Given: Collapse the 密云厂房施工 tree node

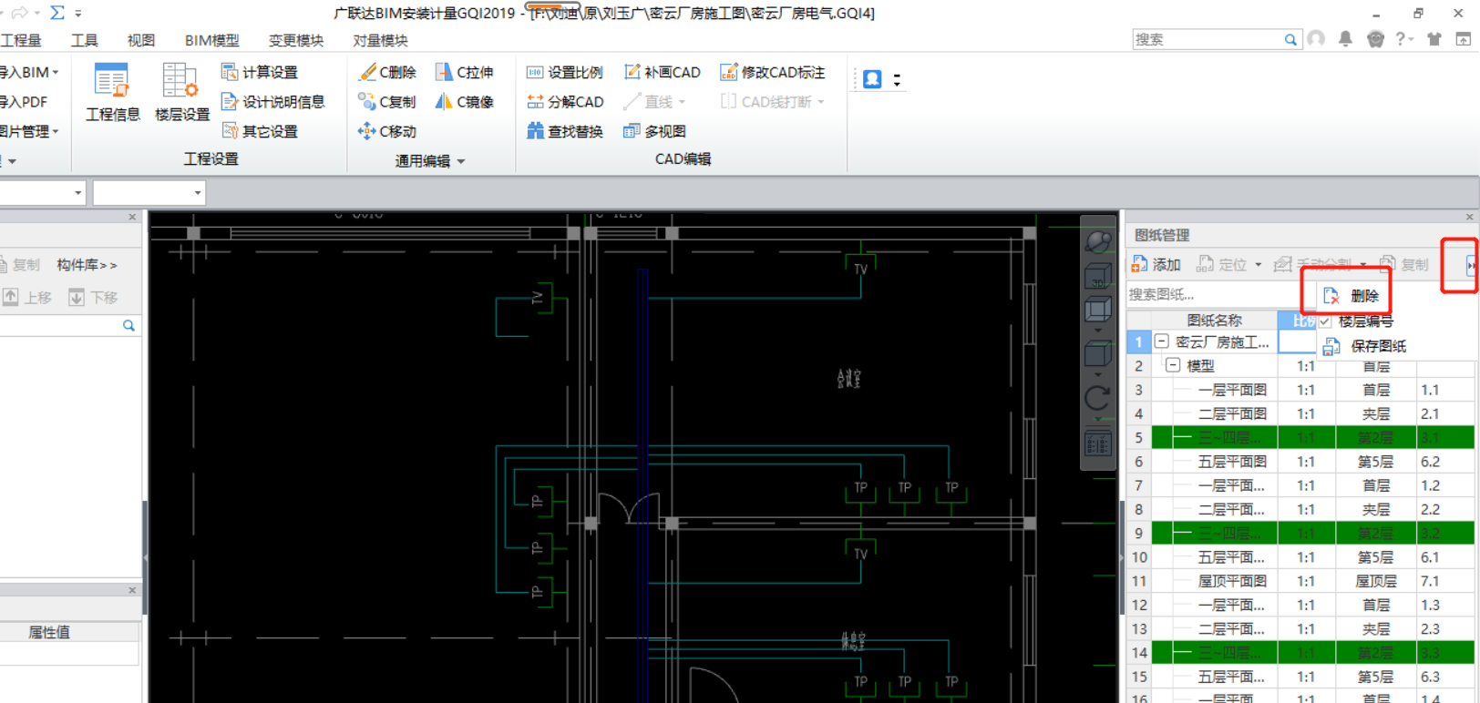Looking at the screenshot, I should (1162, 341).
